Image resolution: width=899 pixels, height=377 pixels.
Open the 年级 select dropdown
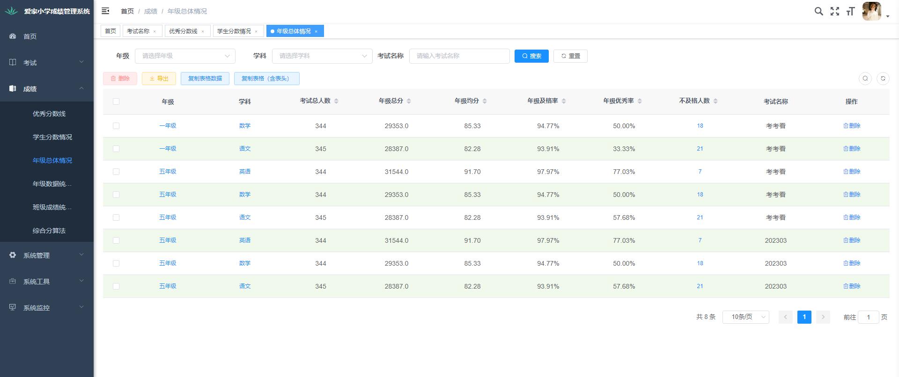pos(185,56)
